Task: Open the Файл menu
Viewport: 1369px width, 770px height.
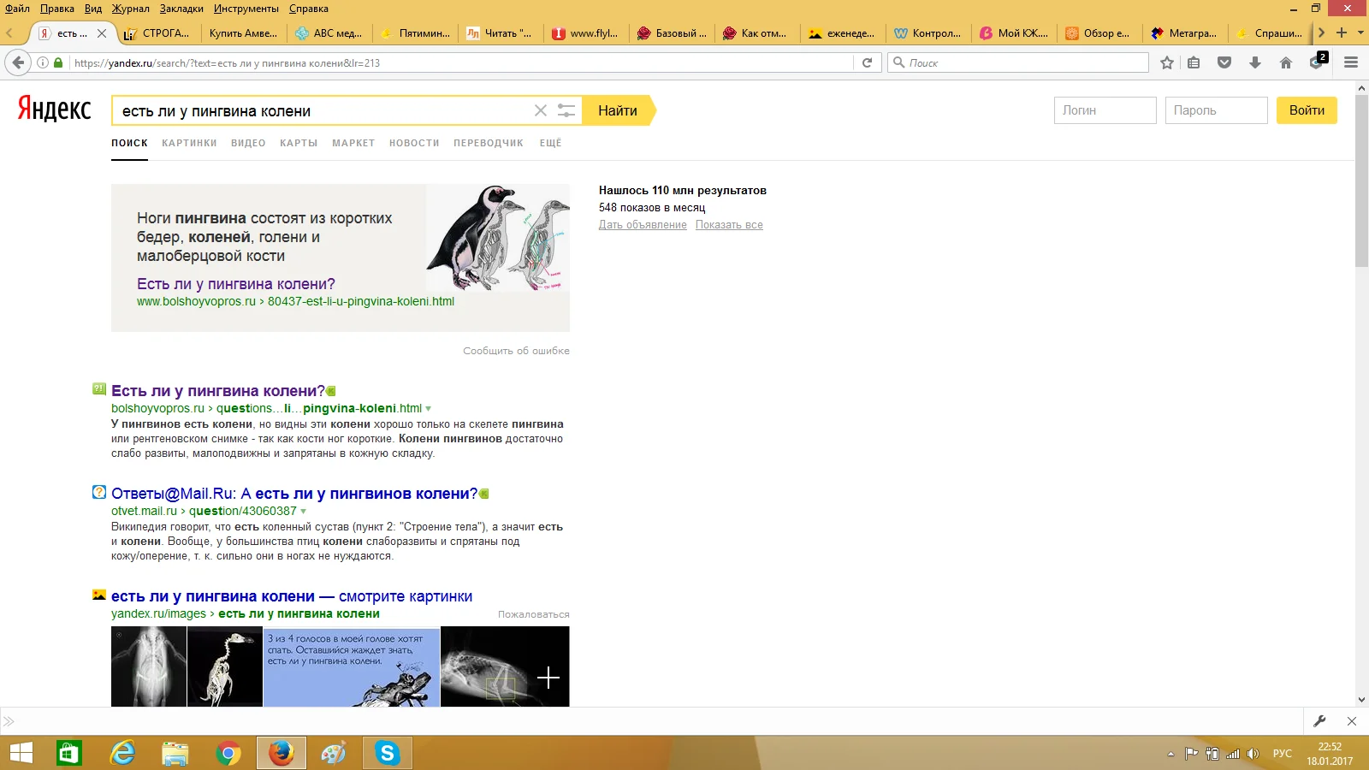Action: [18, 9]
